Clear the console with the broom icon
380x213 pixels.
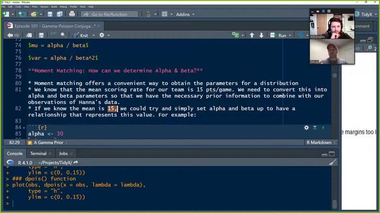coord(332,162)
